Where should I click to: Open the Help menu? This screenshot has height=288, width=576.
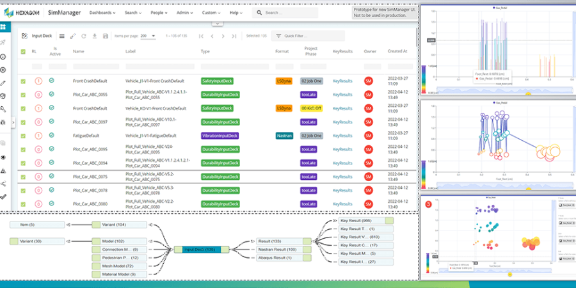pyautogui.click(x=236, y=13)
